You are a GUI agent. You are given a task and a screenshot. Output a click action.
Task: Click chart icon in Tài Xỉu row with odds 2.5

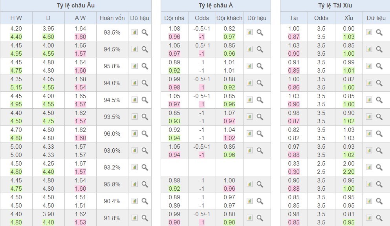pyautogui.click(x=369, y=167)
